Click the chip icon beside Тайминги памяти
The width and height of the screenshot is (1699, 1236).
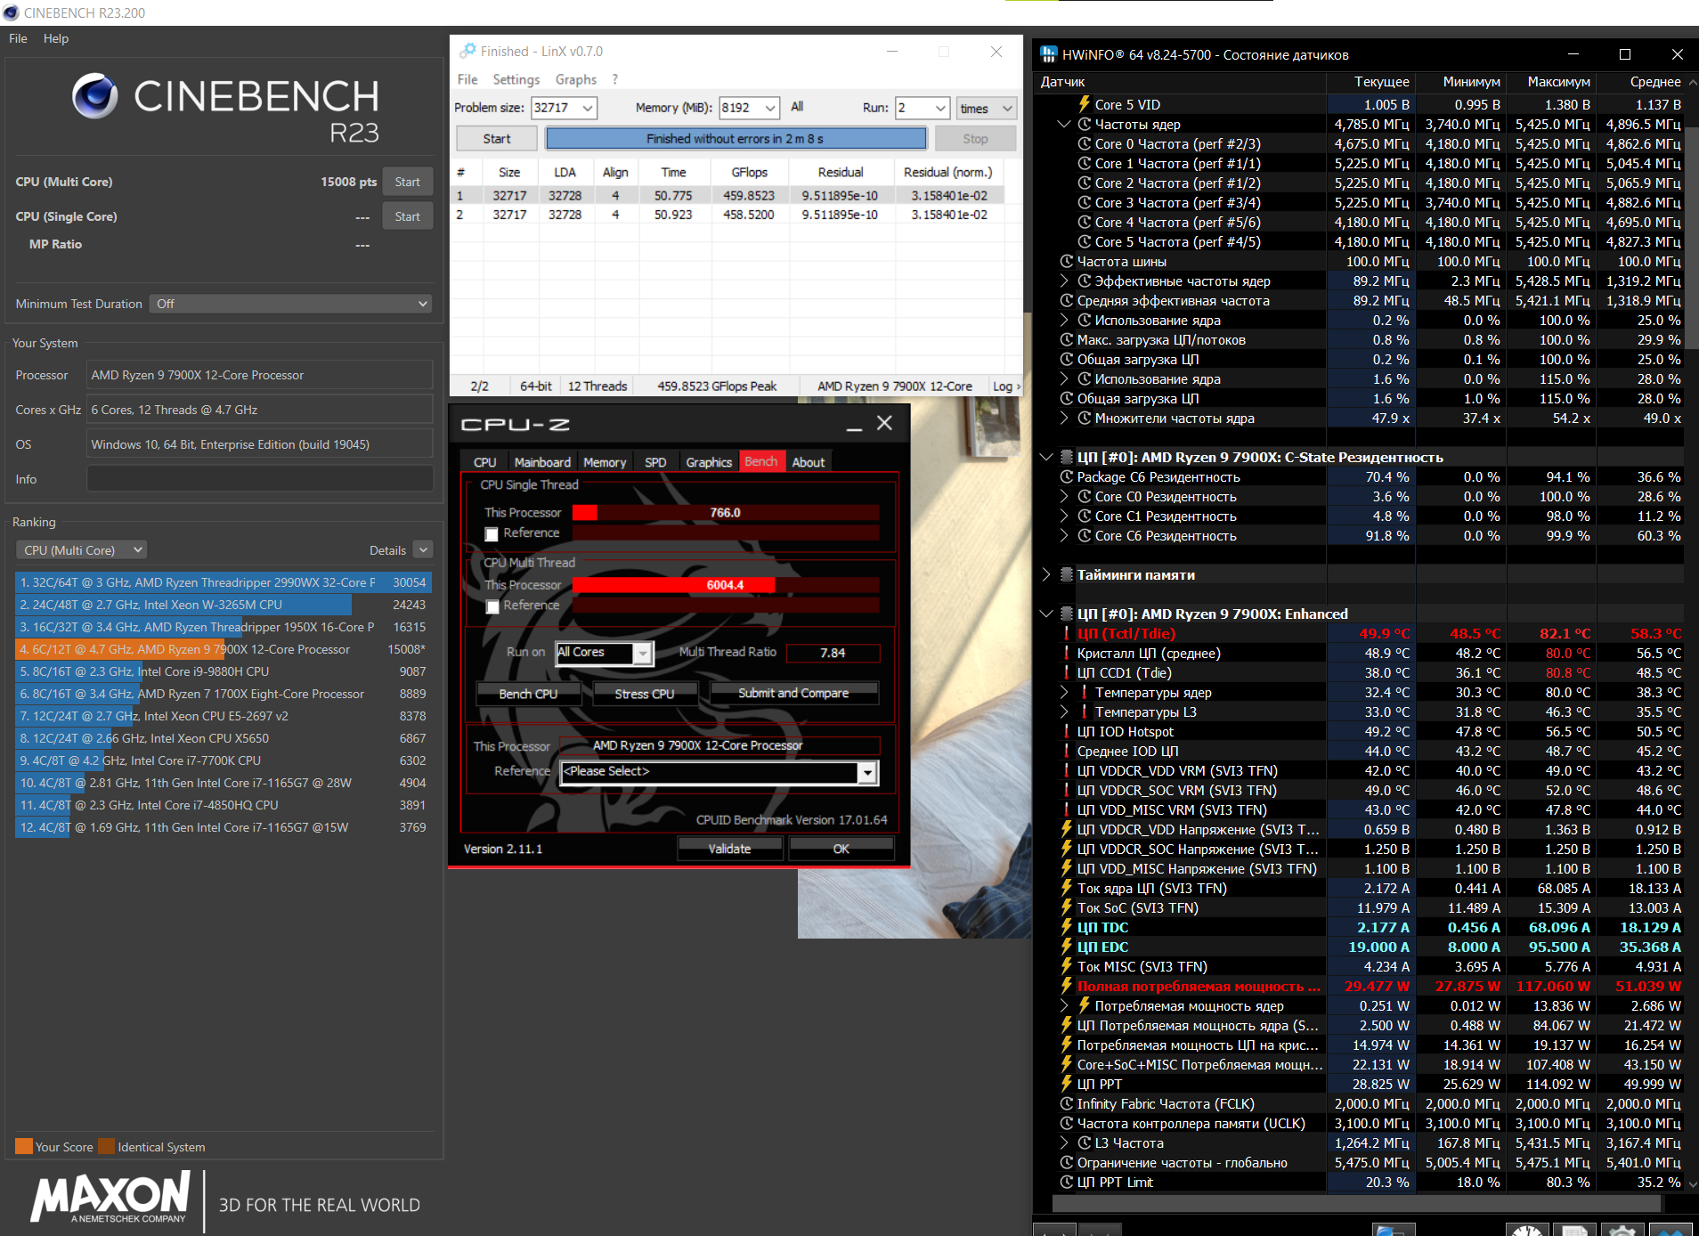(1067, 574)
